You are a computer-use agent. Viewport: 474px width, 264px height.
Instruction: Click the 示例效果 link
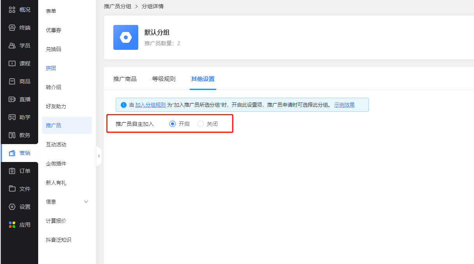344,105
